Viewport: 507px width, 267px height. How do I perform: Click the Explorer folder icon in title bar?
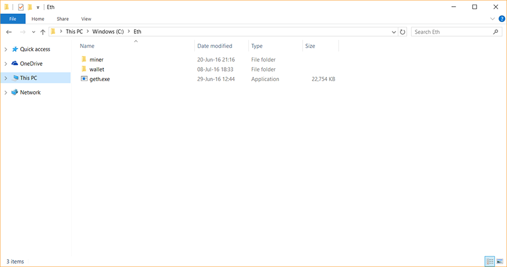click(x=6, y=7)
